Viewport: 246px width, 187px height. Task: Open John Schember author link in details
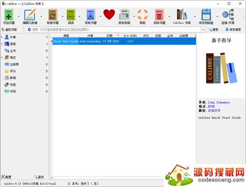219,102
